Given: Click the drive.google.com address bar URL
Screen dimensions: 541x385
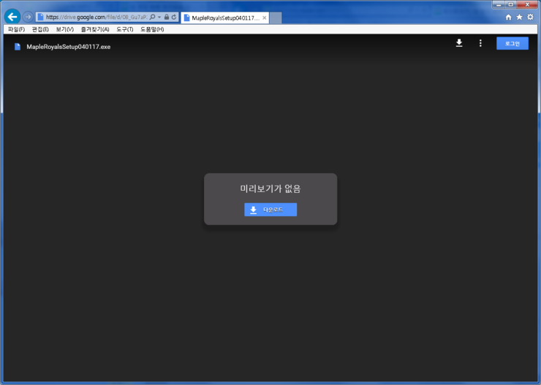Looking at the screenshot, I should point(97,17).
